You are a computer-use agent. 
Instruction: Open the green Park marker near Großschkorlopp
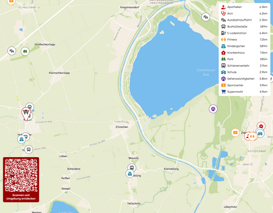click(25, 52)
